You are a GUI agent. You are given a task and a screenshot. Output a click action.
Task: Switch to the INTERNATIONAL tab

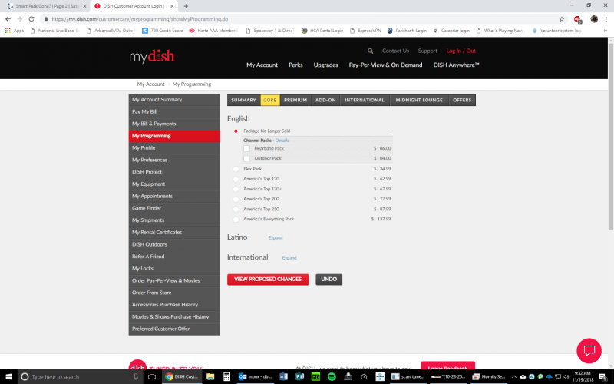365,101
